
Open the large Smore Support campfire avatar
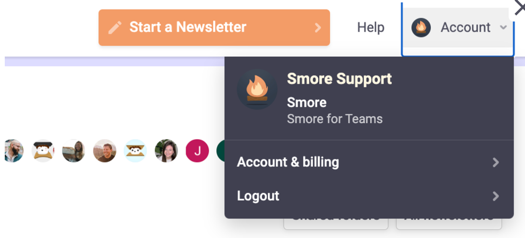pos(257,89)
